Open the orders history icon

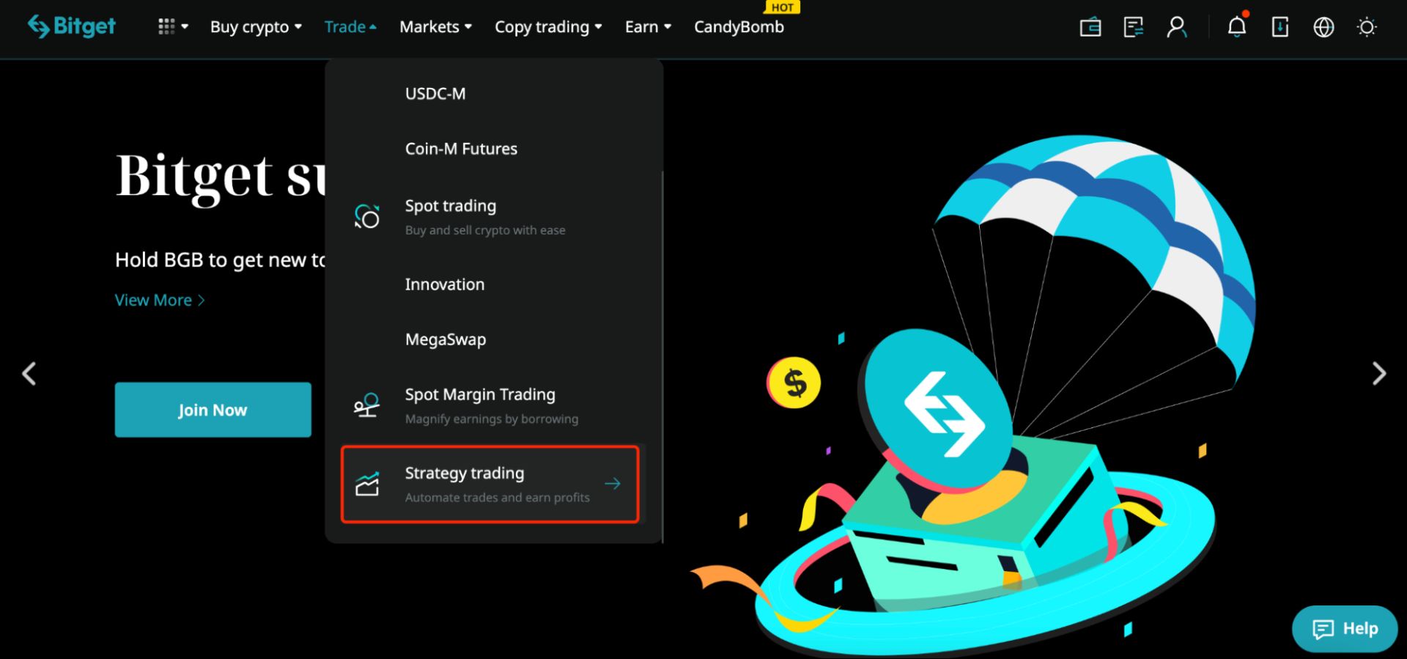click(1133, 27)
